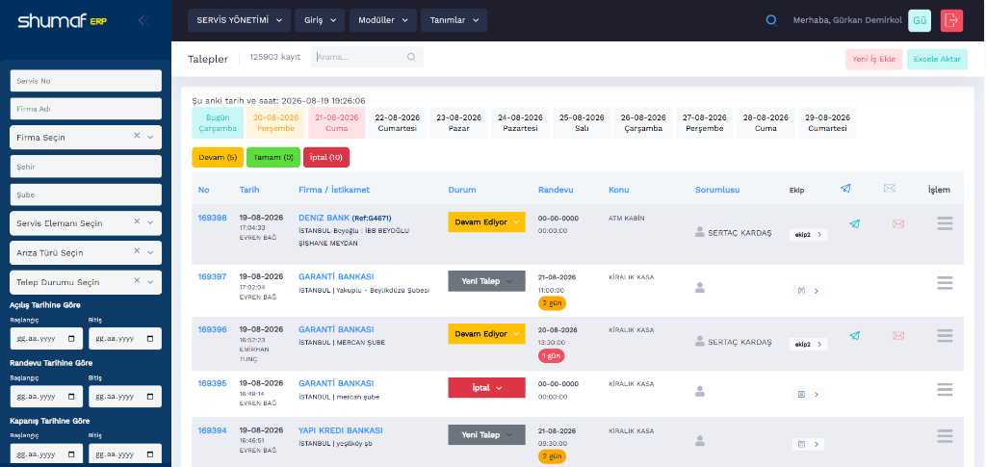
Task: Open Devam Ediyor status dropdown for 169398
Action: (x=486, y=221)
